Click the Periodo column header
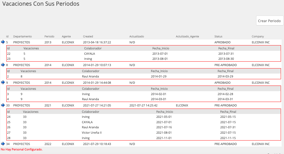The height and width of the screenshot is (154, 284). pyautogui.click(x=49, y=36)
